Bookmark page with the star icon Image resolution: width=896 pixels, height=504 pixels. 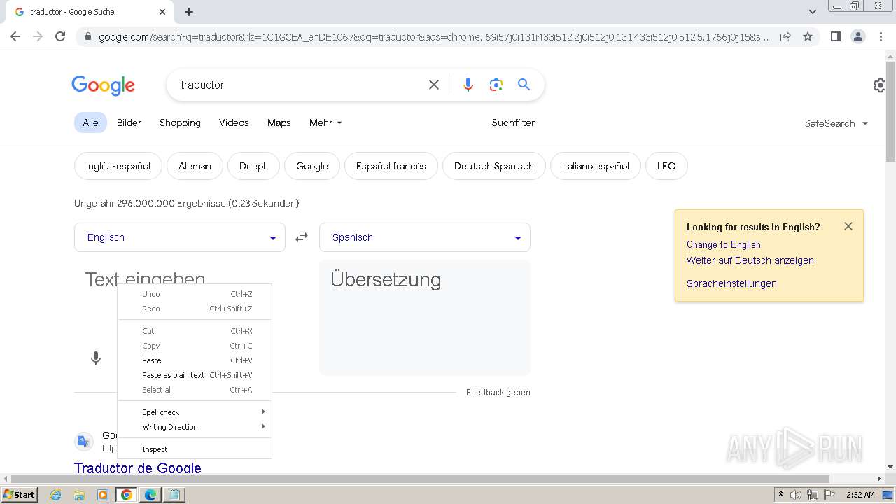point(808,36)
